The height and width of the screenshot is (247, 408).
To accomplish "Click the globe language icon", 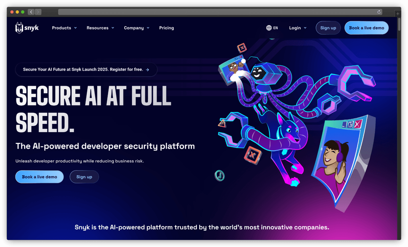I will [x=269, y=28].
